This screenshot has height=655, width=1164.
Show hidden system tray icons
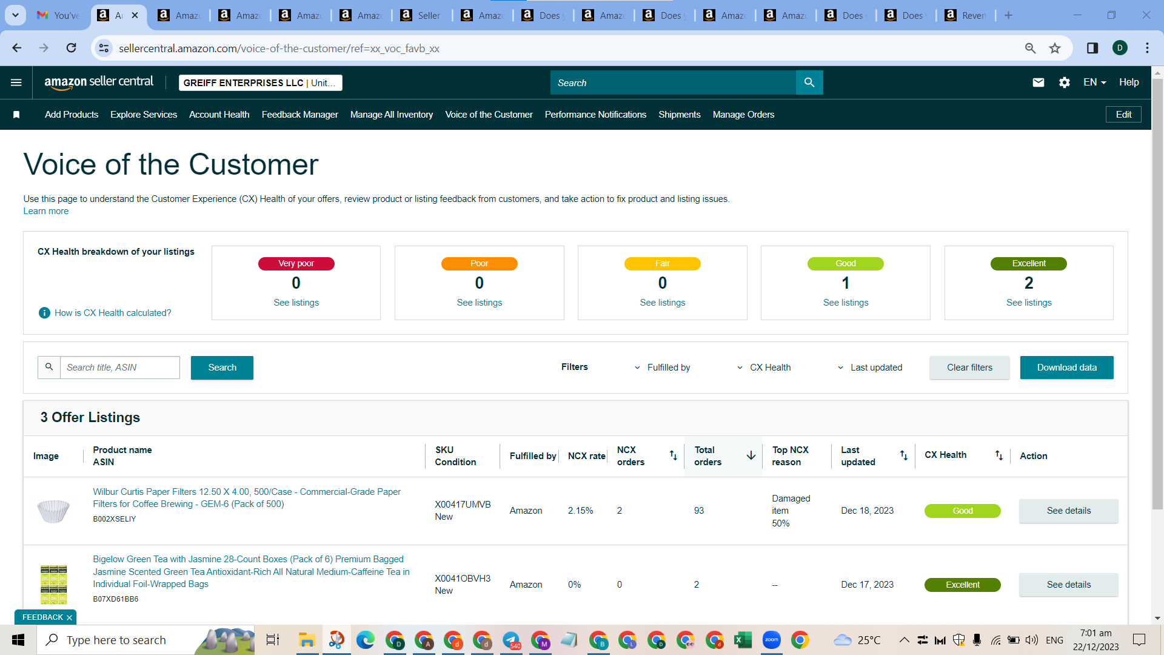[904, 640]
